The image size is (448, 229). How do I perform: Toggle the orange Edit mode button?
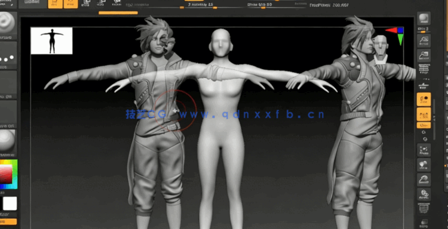coord(56,4)
